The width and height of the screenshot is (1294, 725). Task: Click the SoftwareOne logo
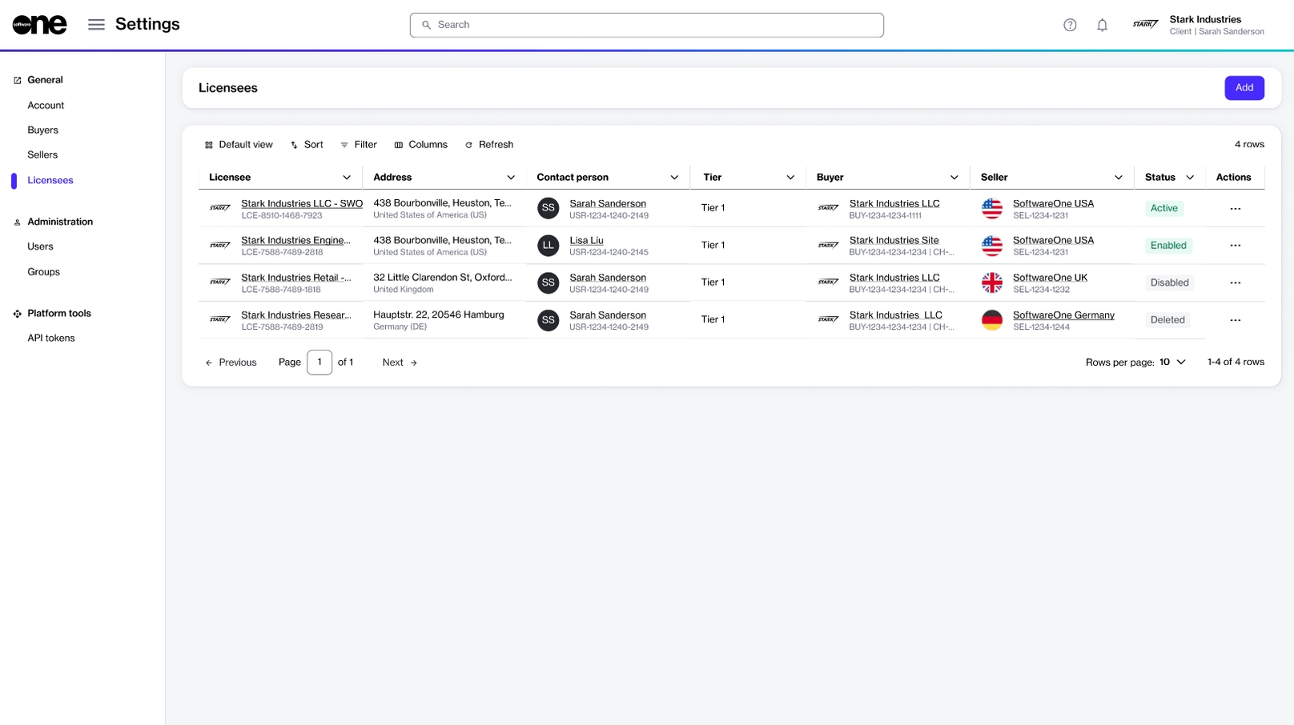[x=39, y=25]
